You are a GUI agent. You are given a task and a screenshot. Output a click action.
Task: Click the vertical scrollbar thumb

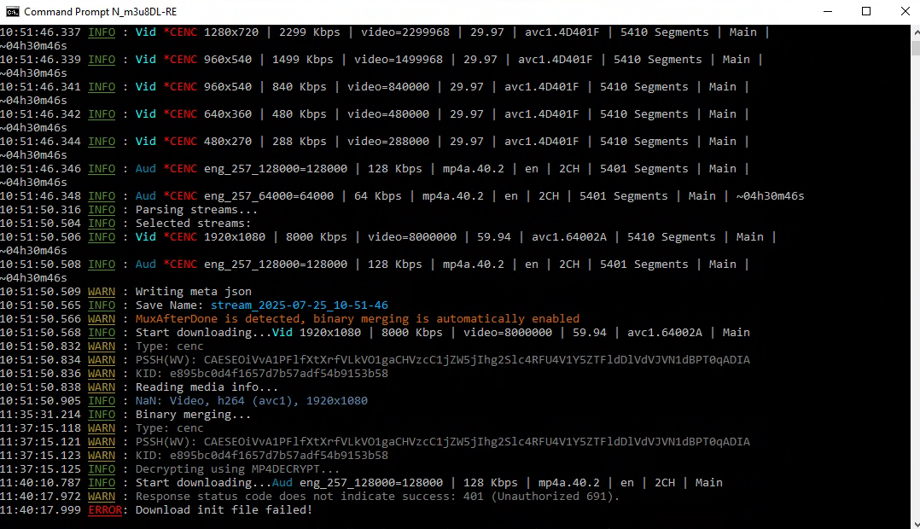916,48
